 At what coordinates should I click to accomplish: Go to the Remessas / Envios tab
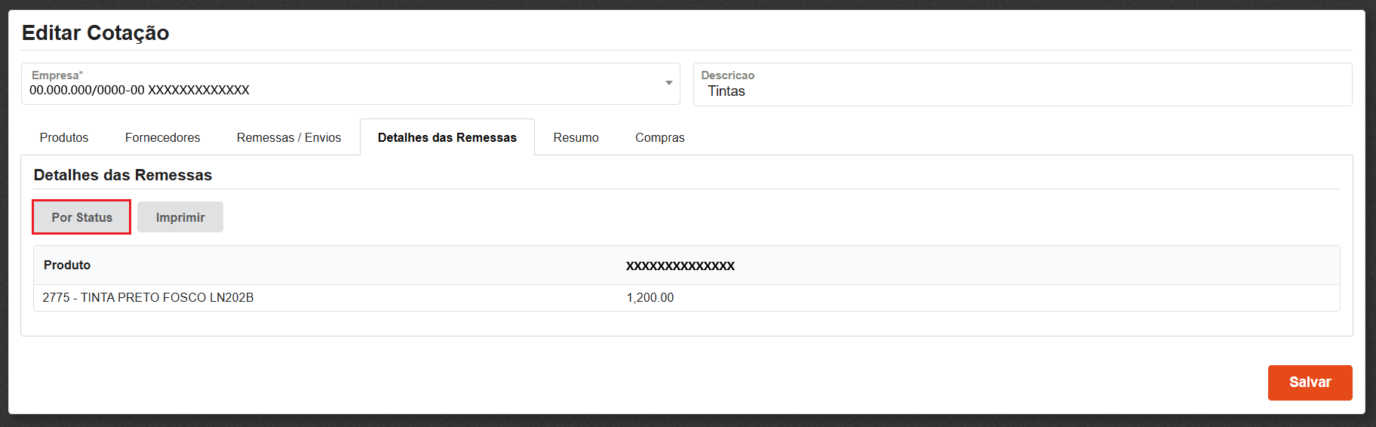point(289,137)
